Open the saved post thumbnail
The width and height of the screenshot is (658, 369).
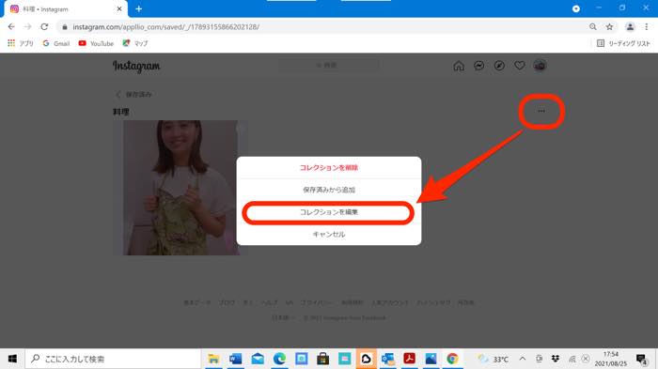coord(180,188)
